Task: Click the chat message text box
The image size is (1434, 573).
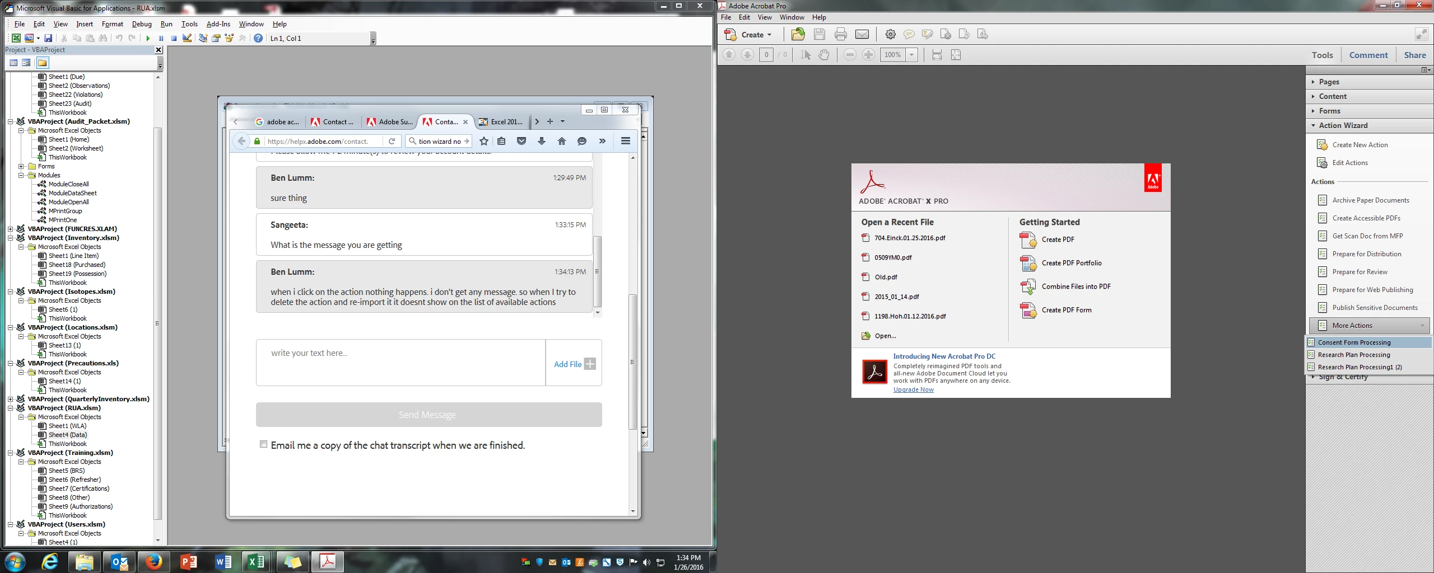Action: click(x=401, y=363)
